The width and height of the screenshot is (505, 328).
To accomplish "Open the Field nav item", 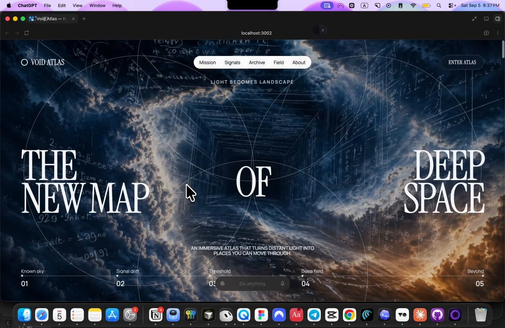I will [279, 63].
